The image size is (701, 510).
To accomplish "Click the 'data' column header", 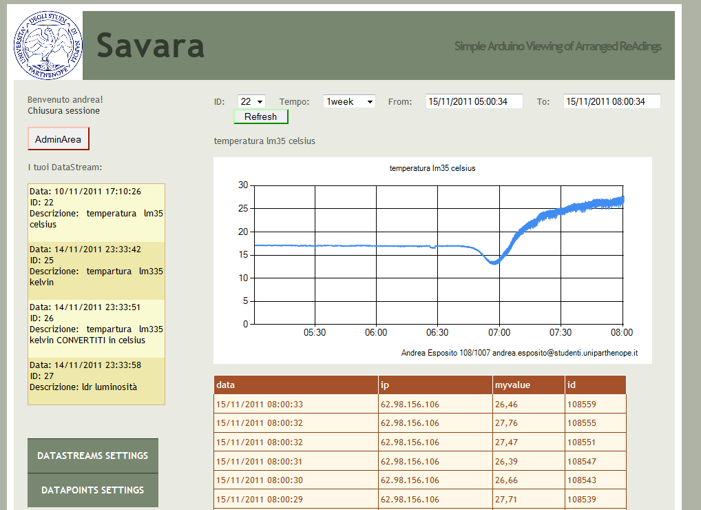I will point(296,385).
